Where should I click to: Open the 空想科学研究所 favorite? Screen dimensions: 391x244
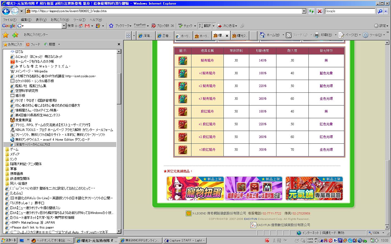[27, 91]
